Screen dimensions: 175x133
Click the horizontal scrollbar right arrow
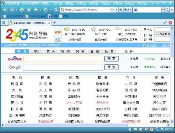(169, 125)
